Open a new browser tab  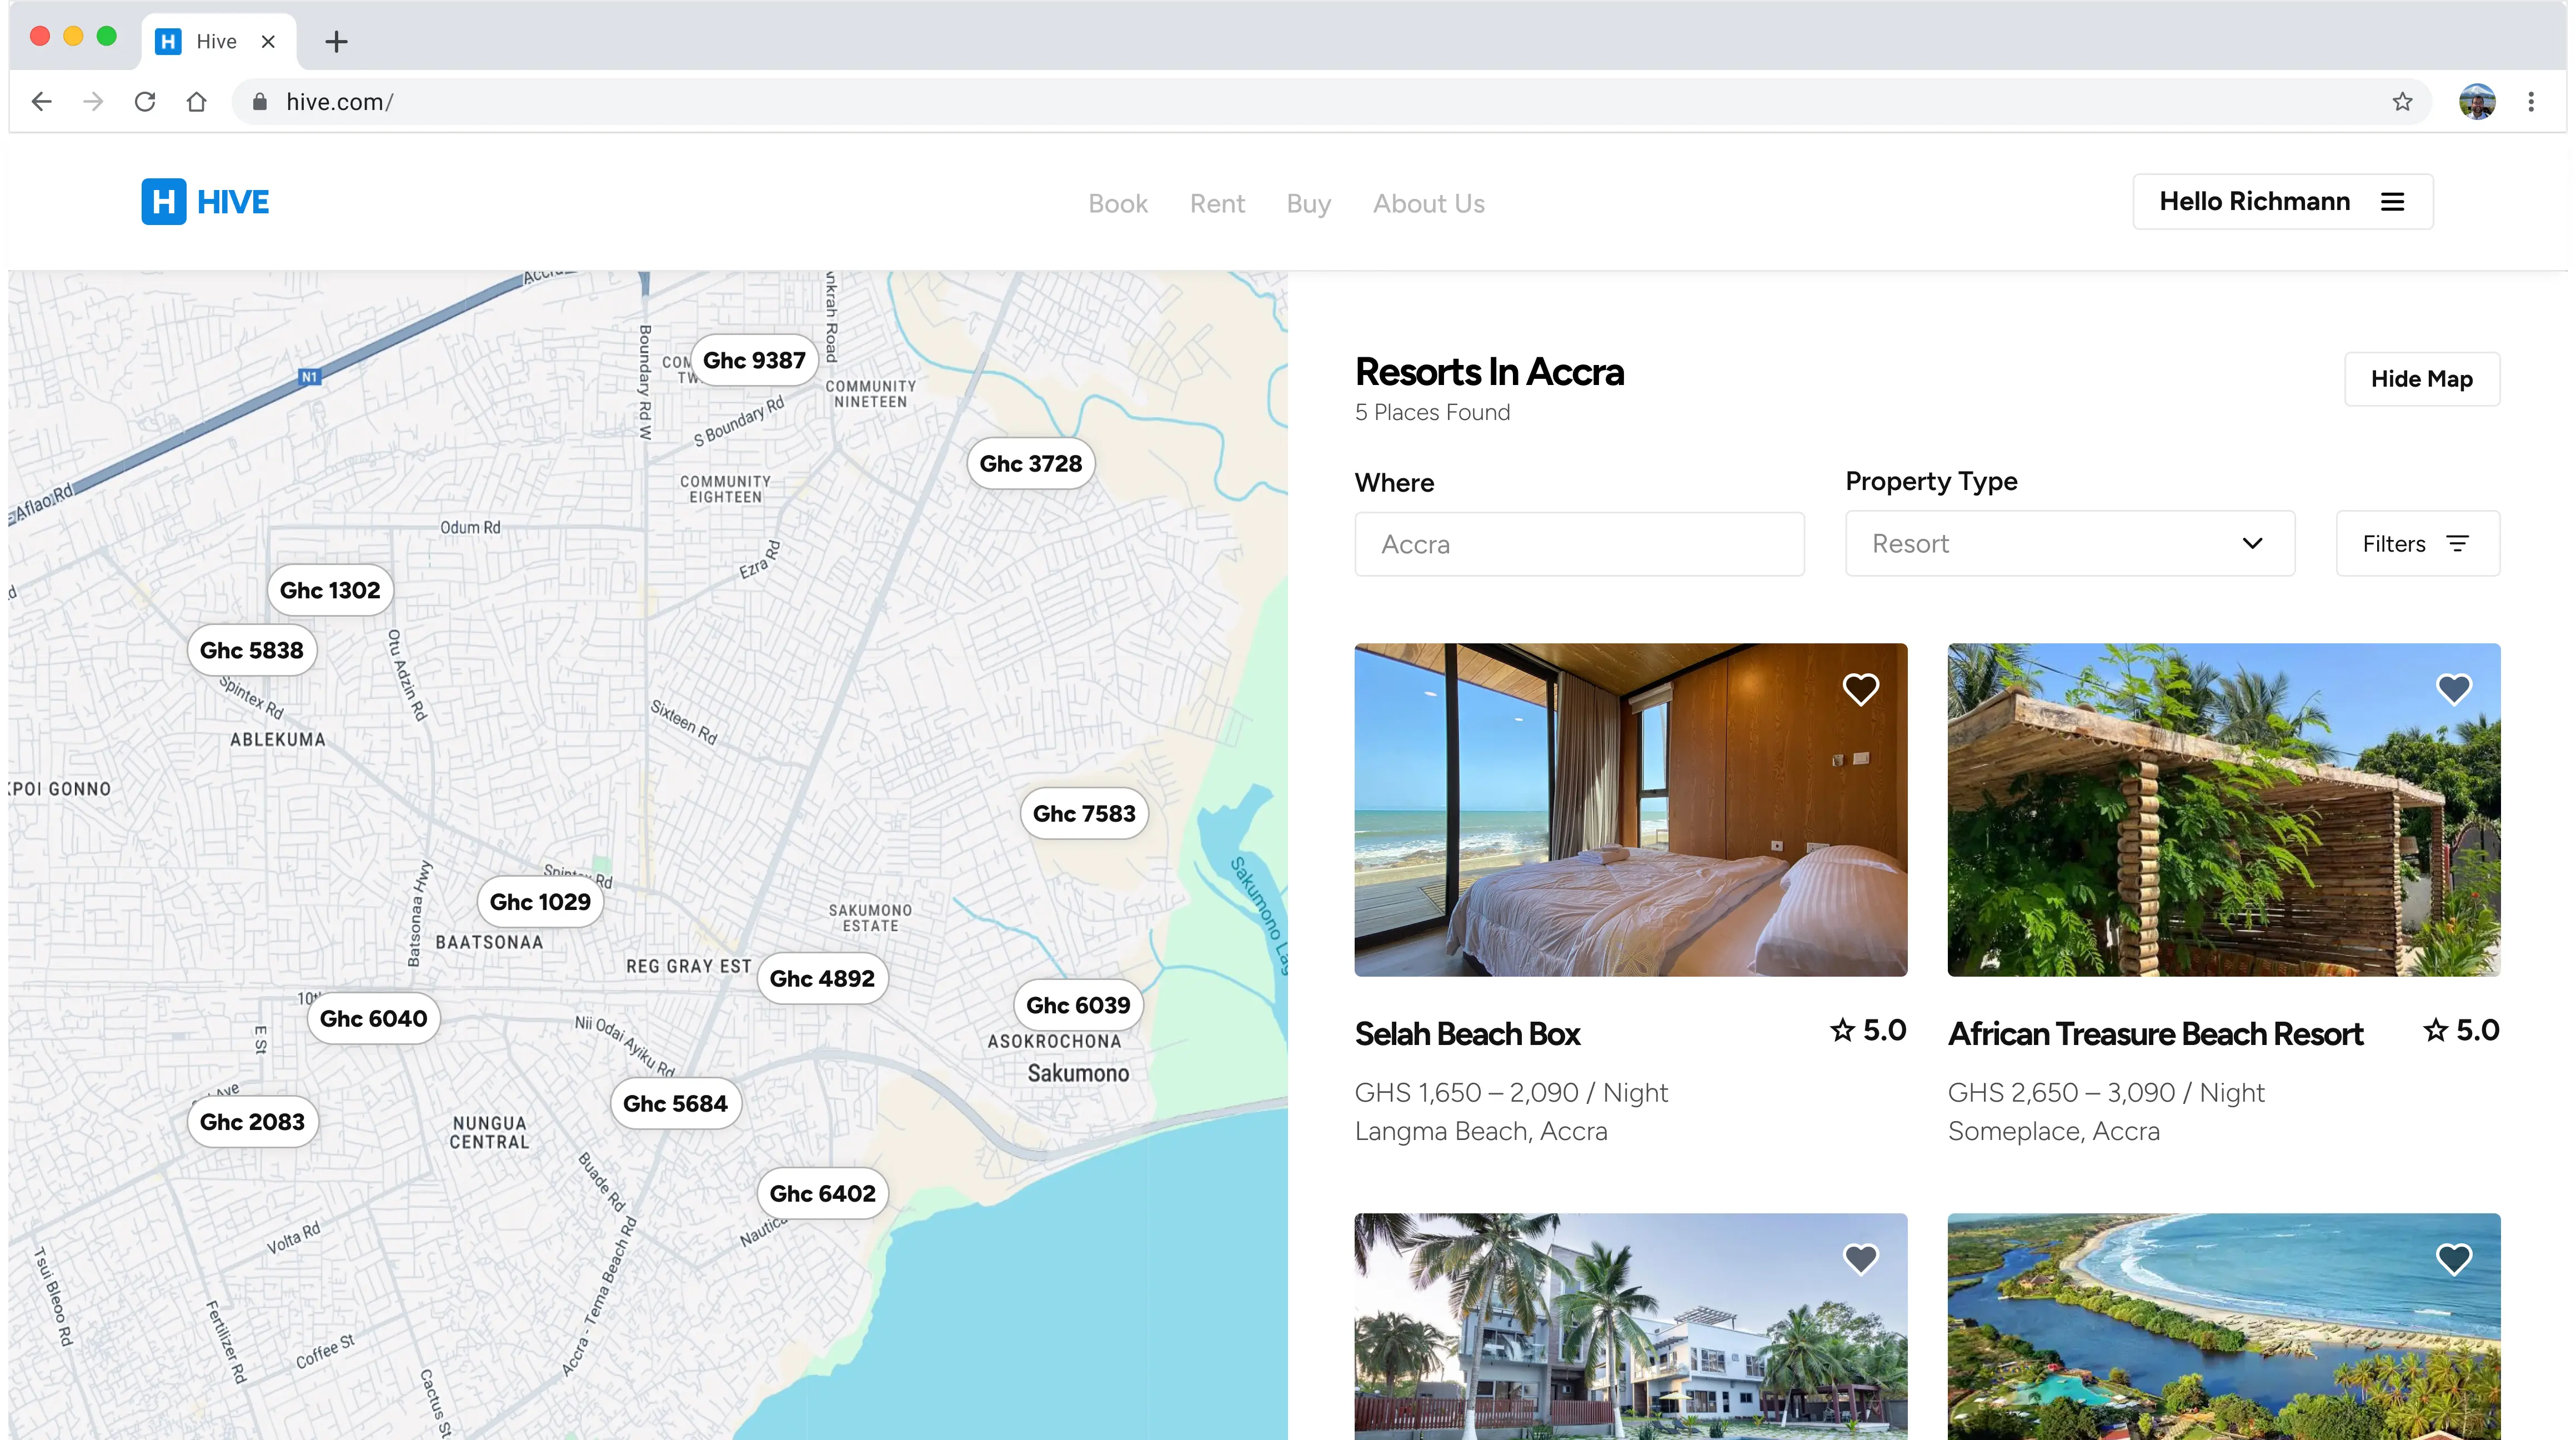[336, 42]
